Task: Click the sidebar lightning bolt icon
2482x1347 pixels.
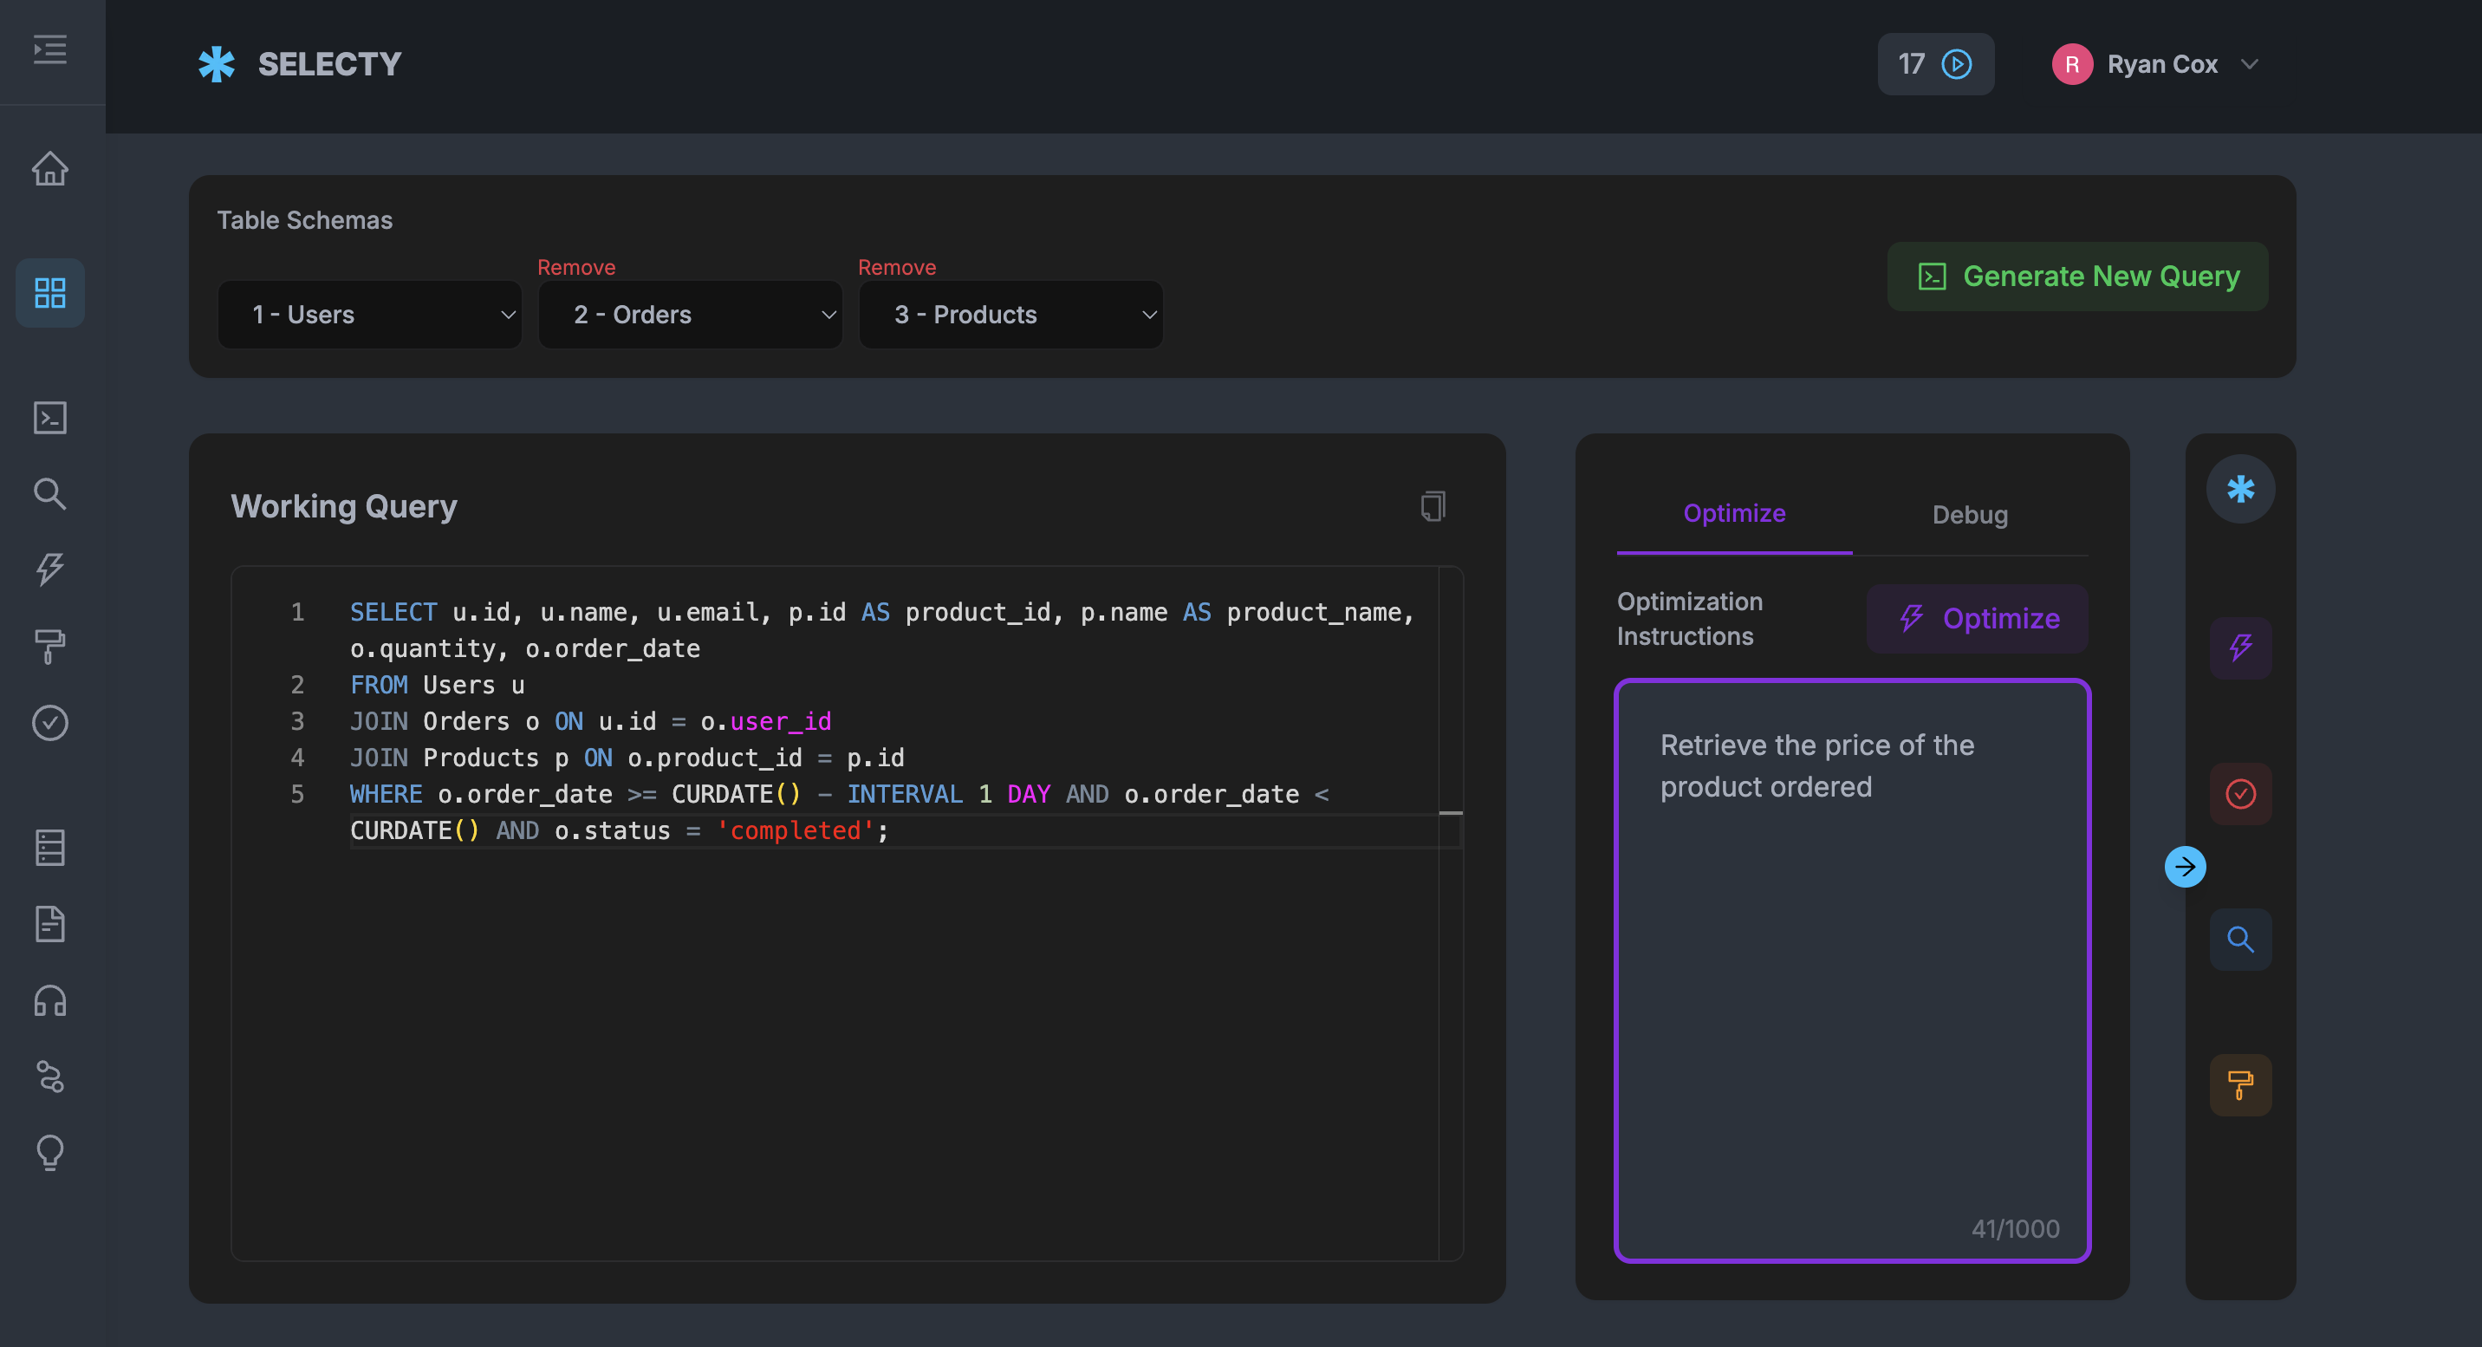Action: pyautogui.click(x=50, y=569)
